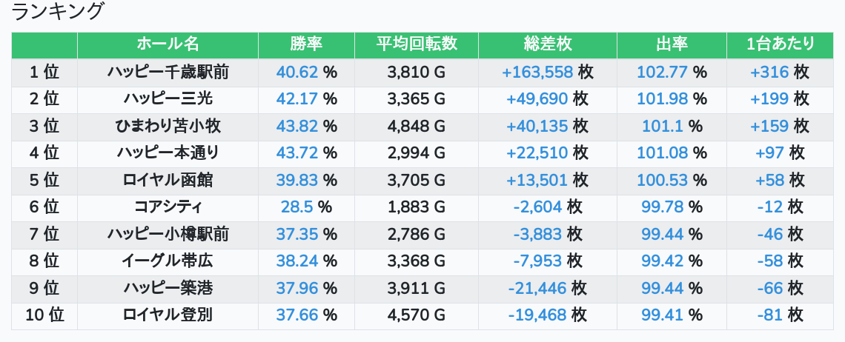Open the ハッピー小樽駅前 hall entry
The width and height of the screenshot is (845, 342).
point(168,235)
